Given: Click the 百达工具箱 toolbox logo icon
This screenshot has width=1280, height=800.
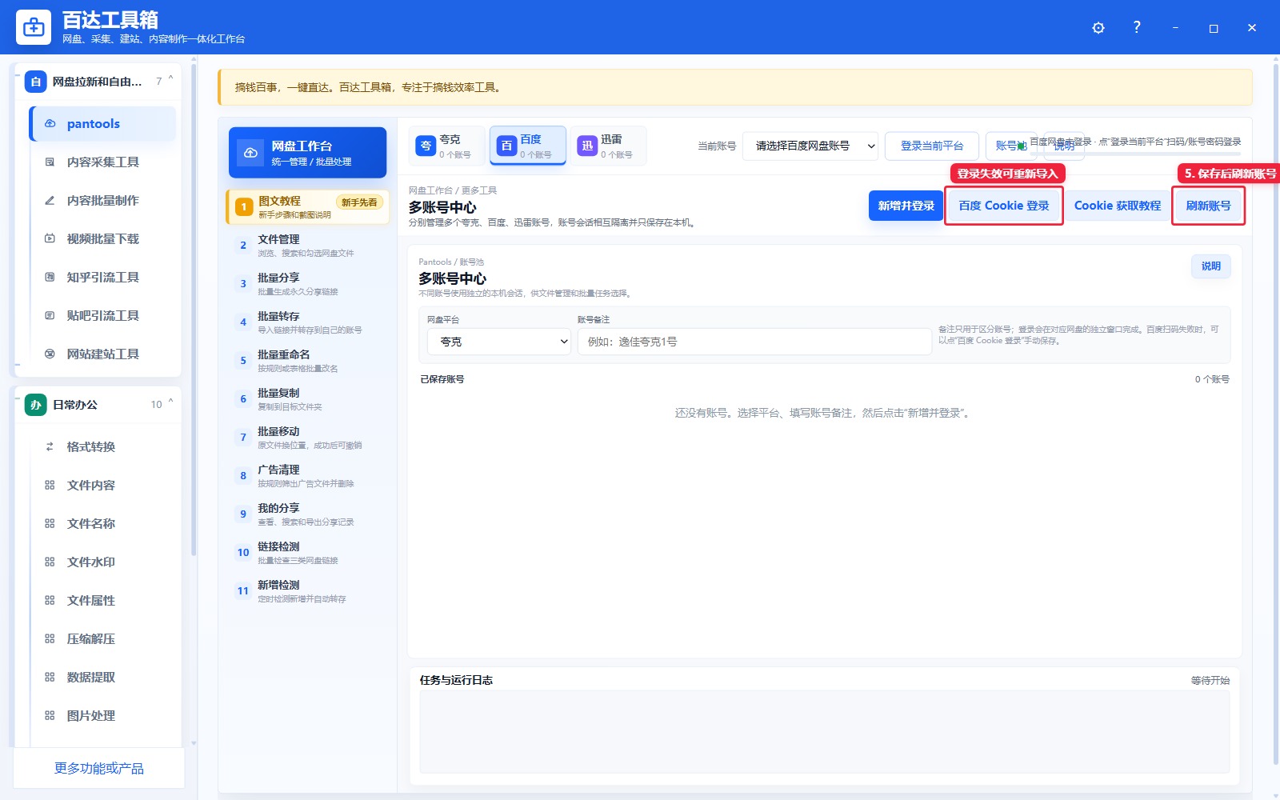Looking at the screenshot, I should tap(34, 27).
